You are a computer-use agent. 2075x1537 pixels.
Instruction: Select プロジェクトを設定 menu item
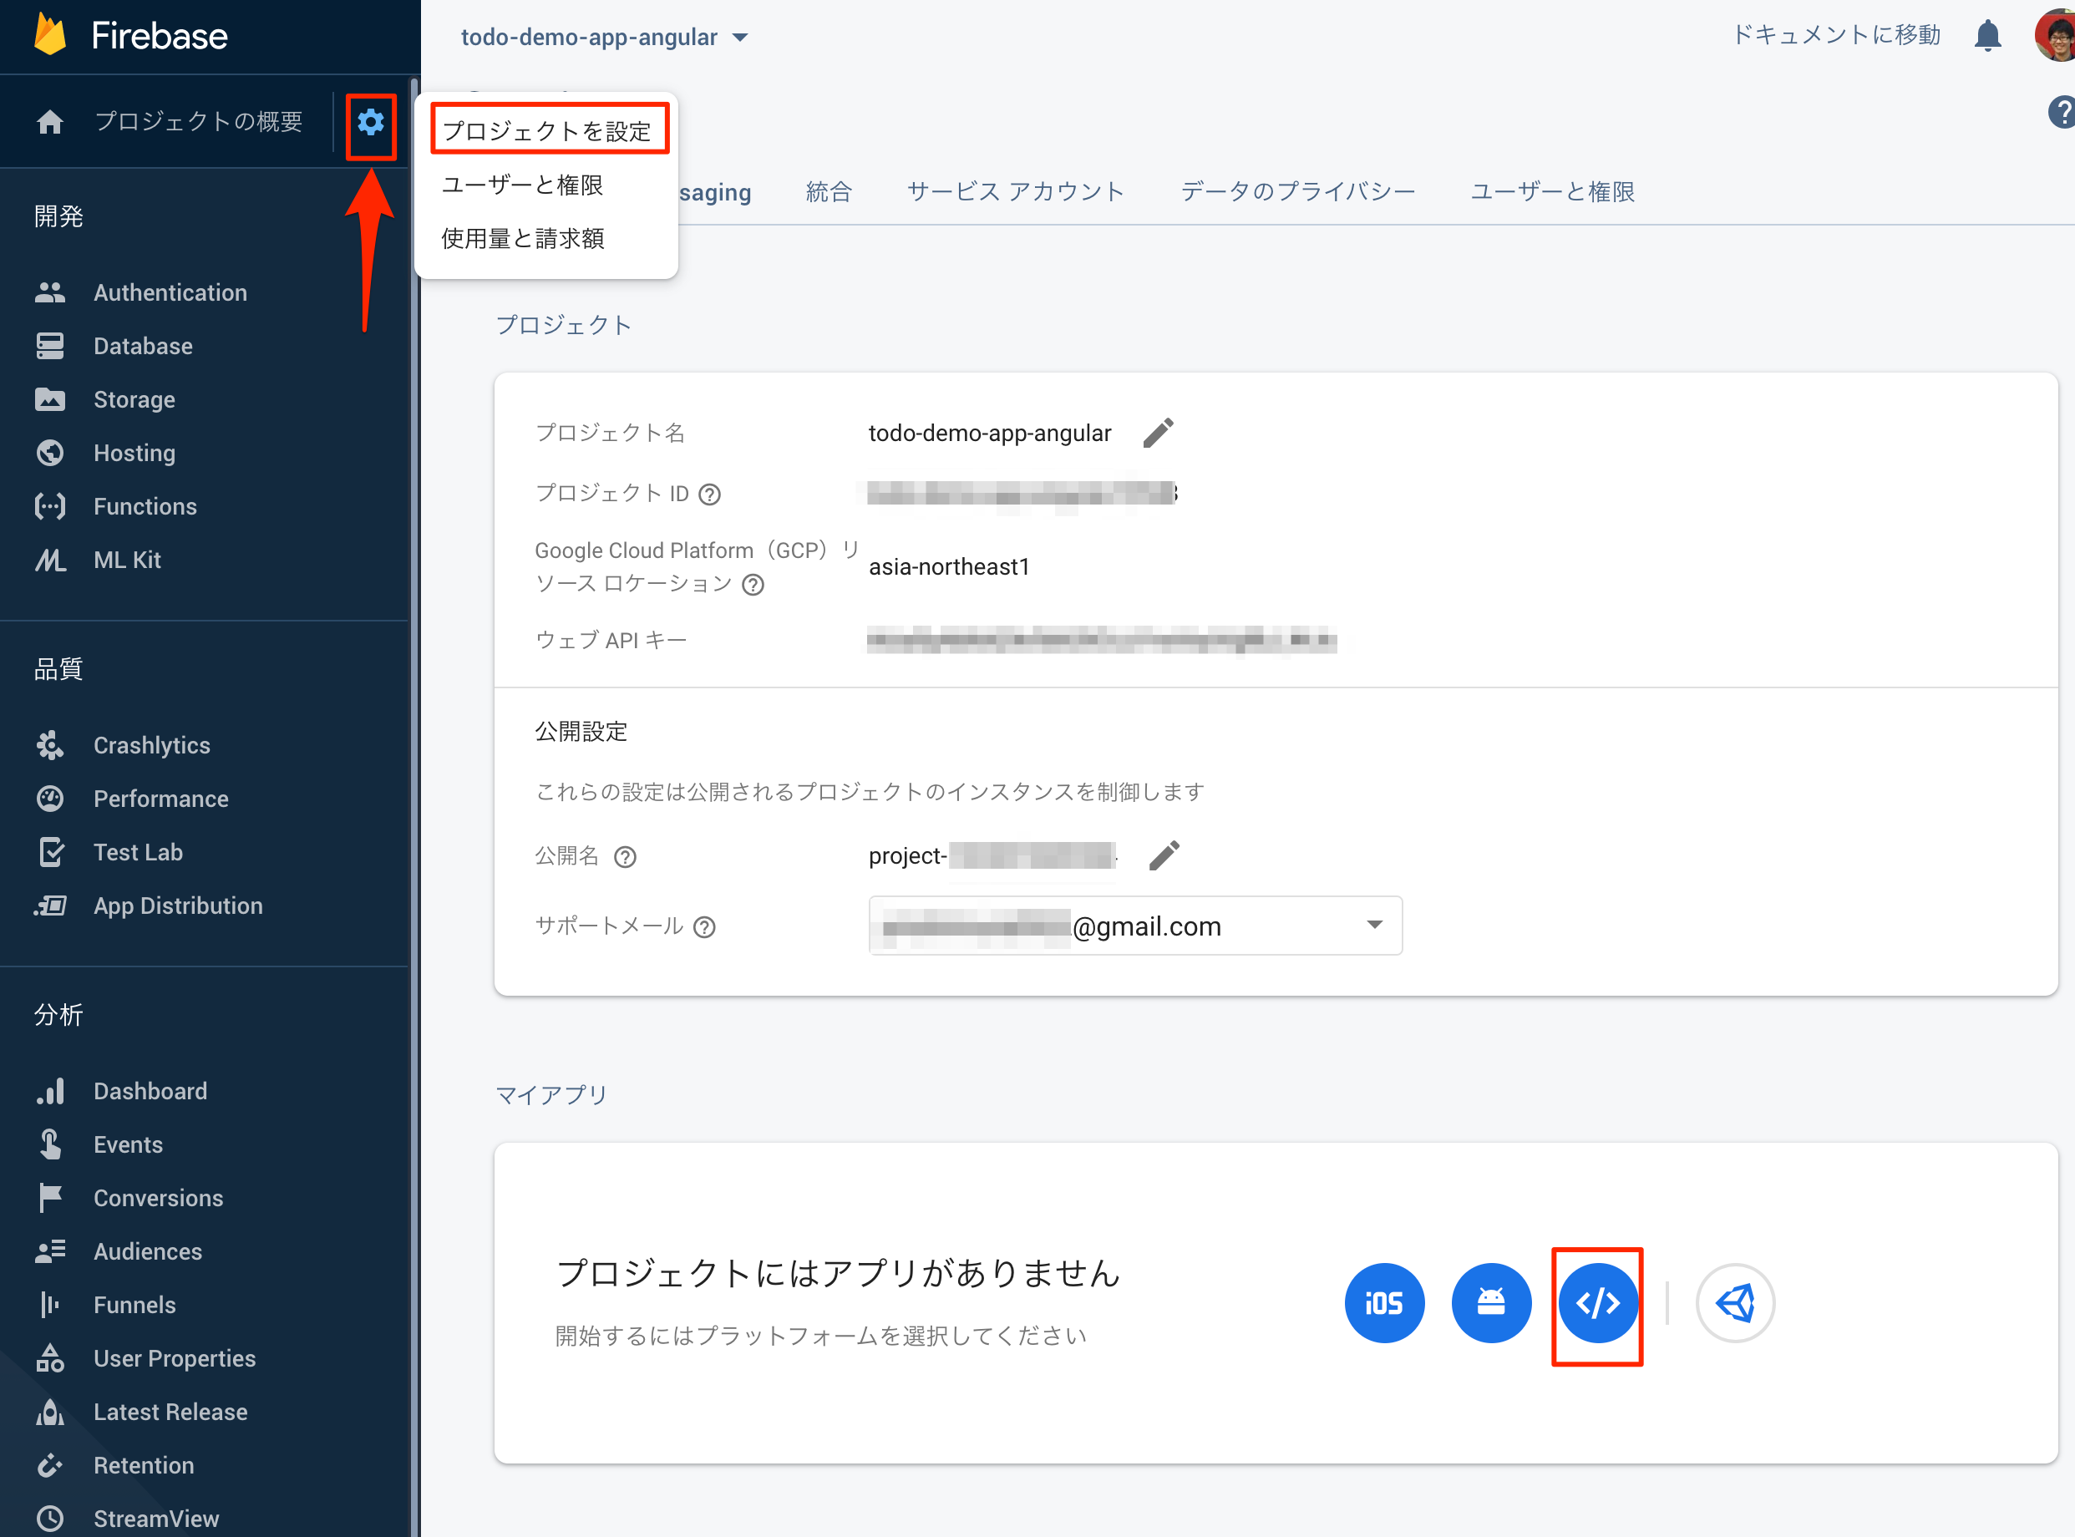tap(548, 130)
